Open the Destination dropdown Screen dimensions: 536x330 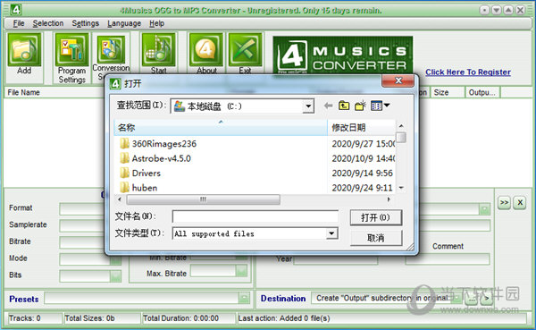coord(456,298)
